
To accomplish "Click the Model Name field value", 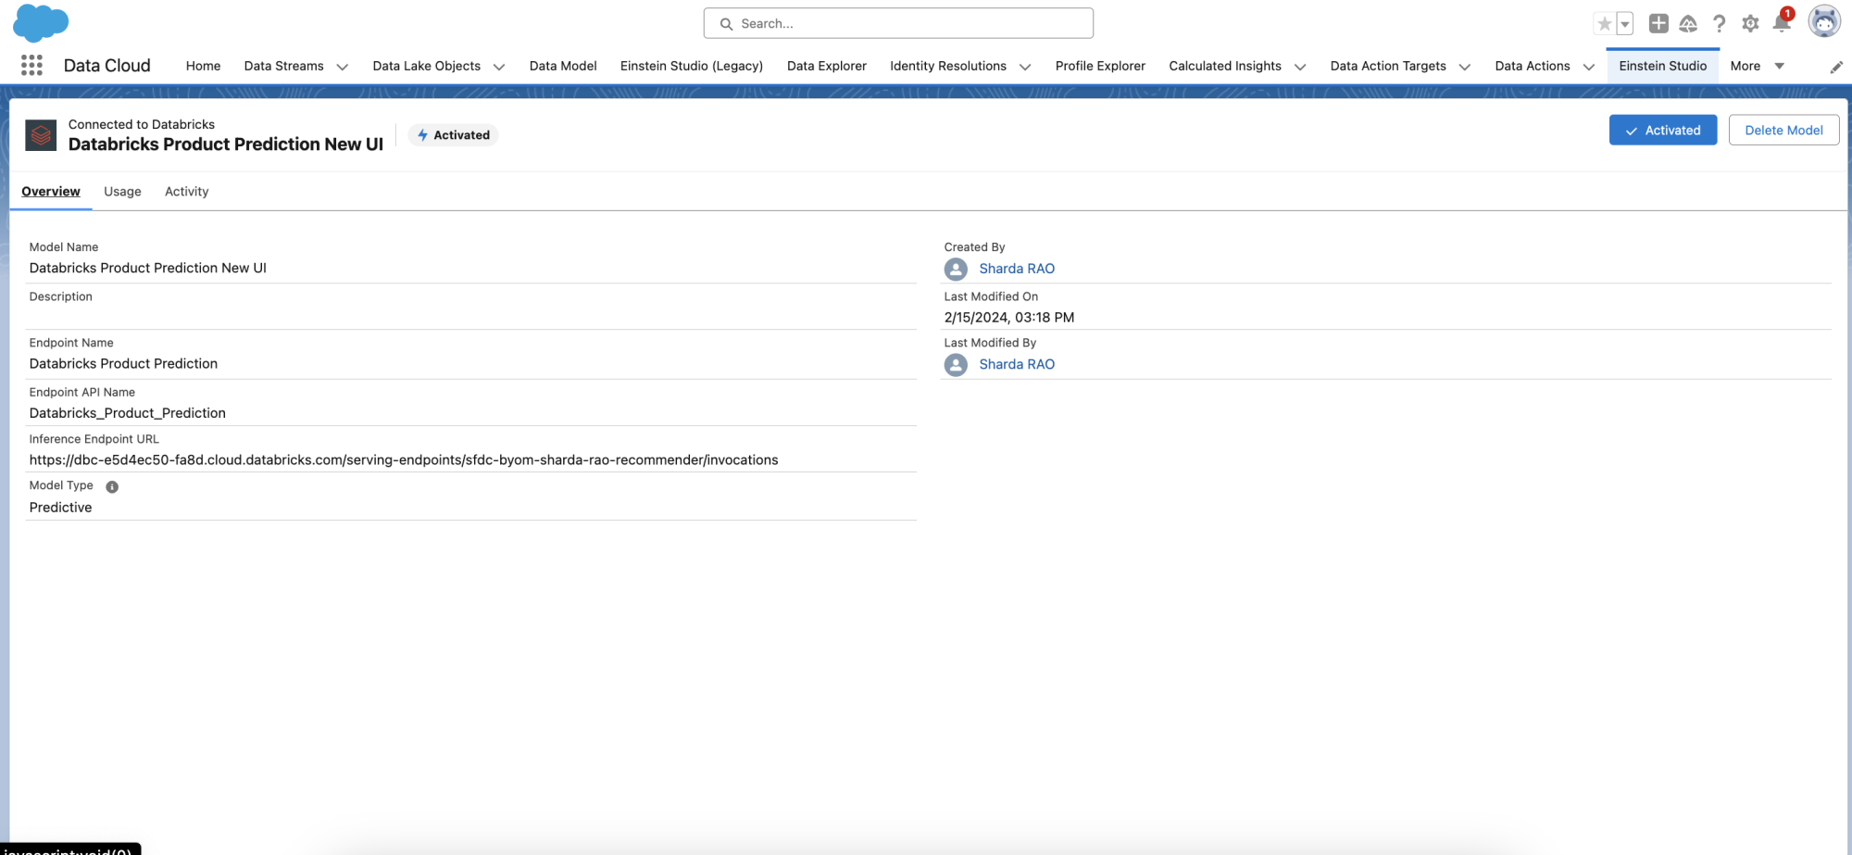I will [148, 268].
